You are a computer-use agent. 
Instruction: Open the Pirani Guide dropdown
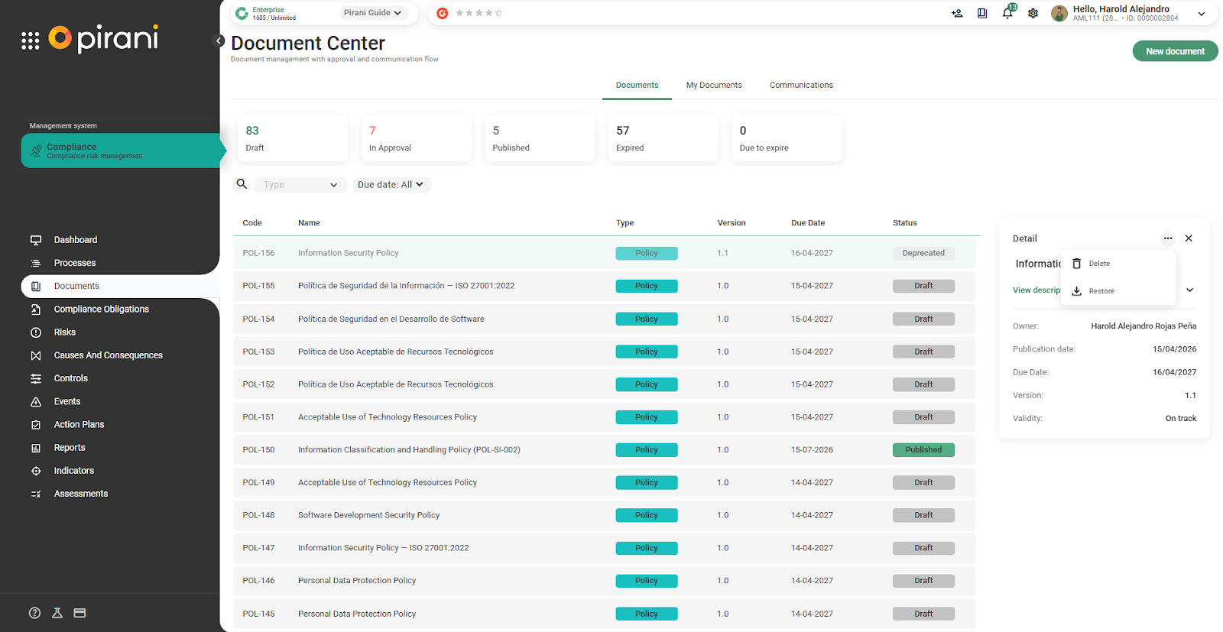372,13
